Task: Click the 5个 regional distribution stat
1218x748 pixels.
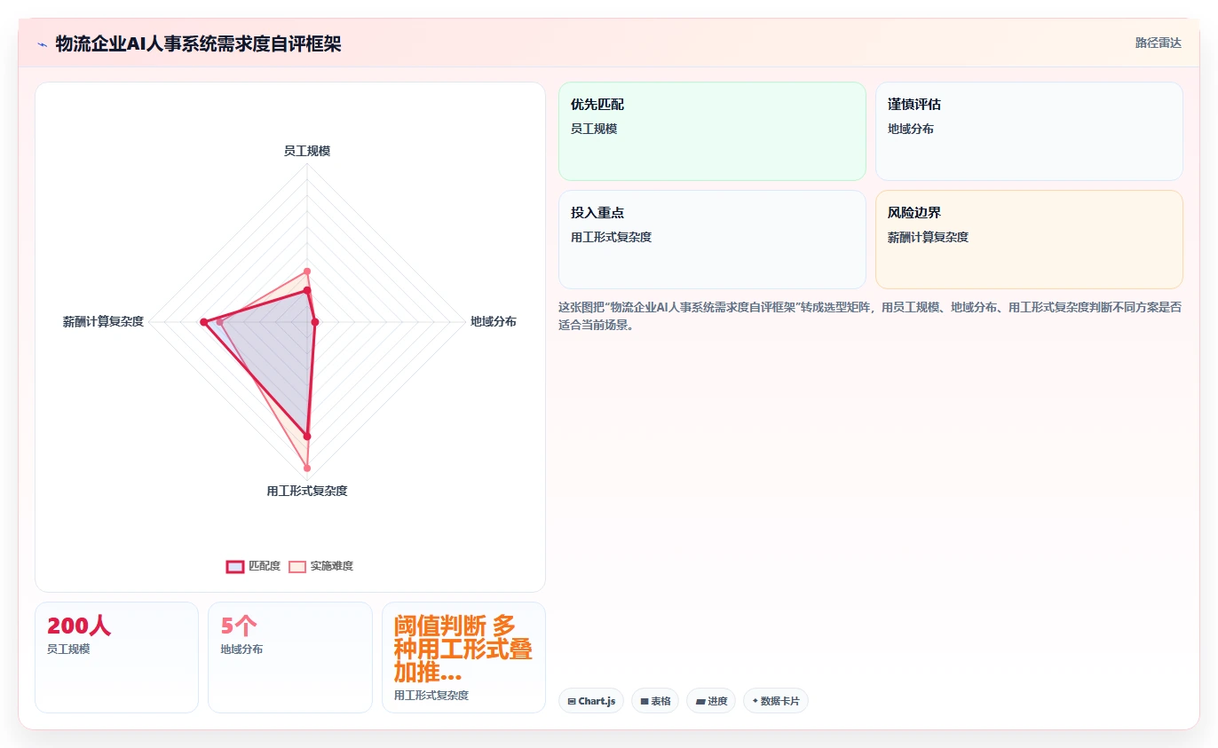Action: pos(239,626)
